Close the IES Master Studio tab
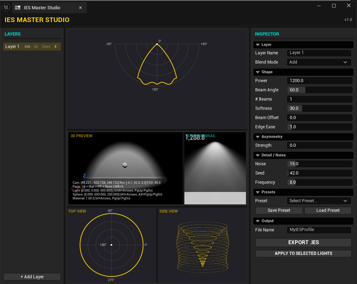Viewport: 357px width, 284px height. click(x=80, y=8)
